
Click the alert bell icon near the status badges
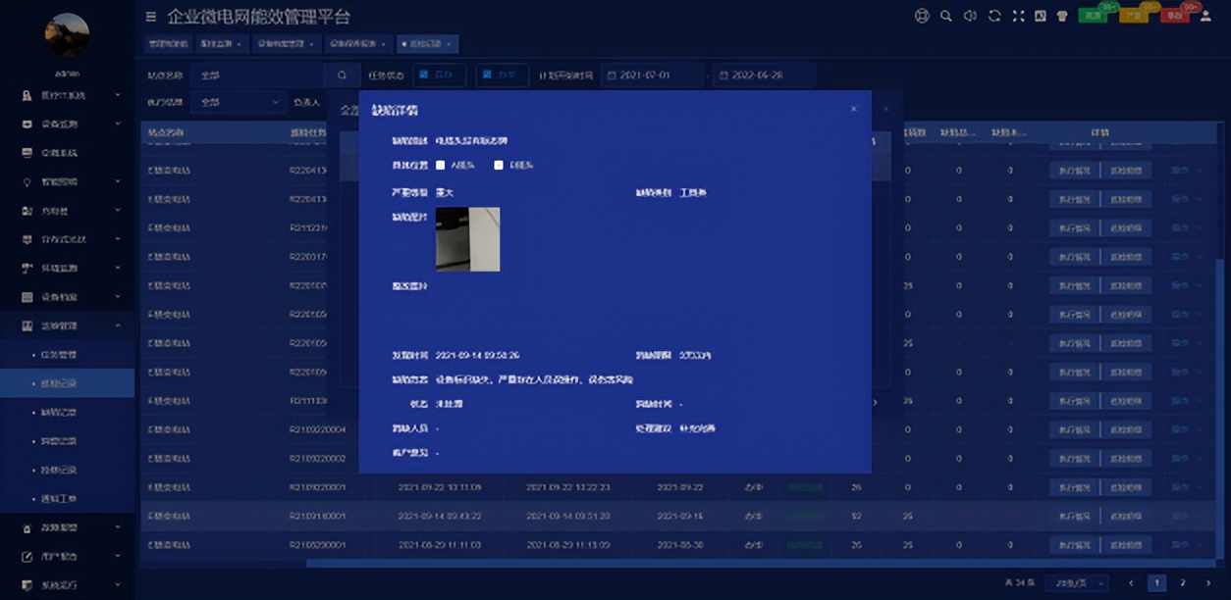click(1062, 17)
